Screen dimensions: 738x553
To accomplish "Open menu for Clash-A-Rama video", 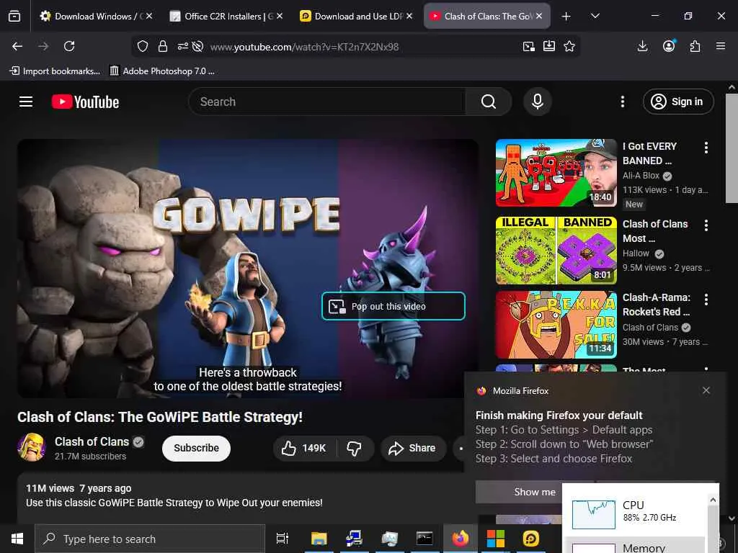I will tap(706, 299).
